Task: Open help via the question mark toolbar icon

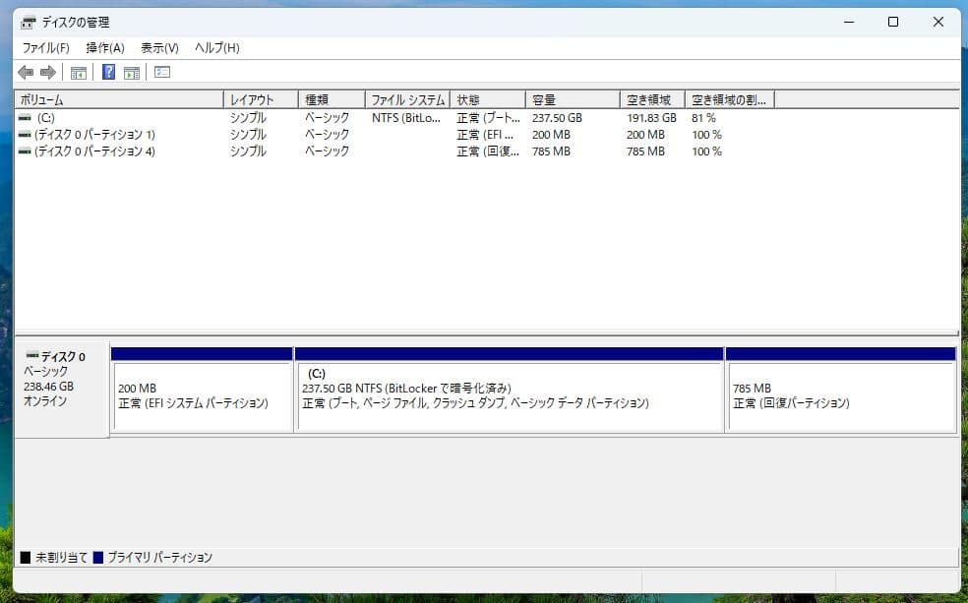Action: [107, 71]
